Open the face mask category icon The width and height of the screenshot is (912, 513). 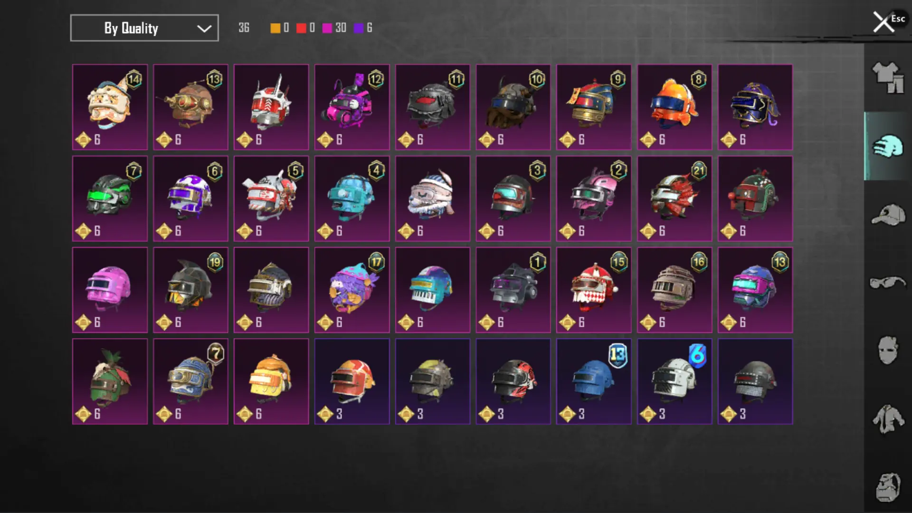888,350
